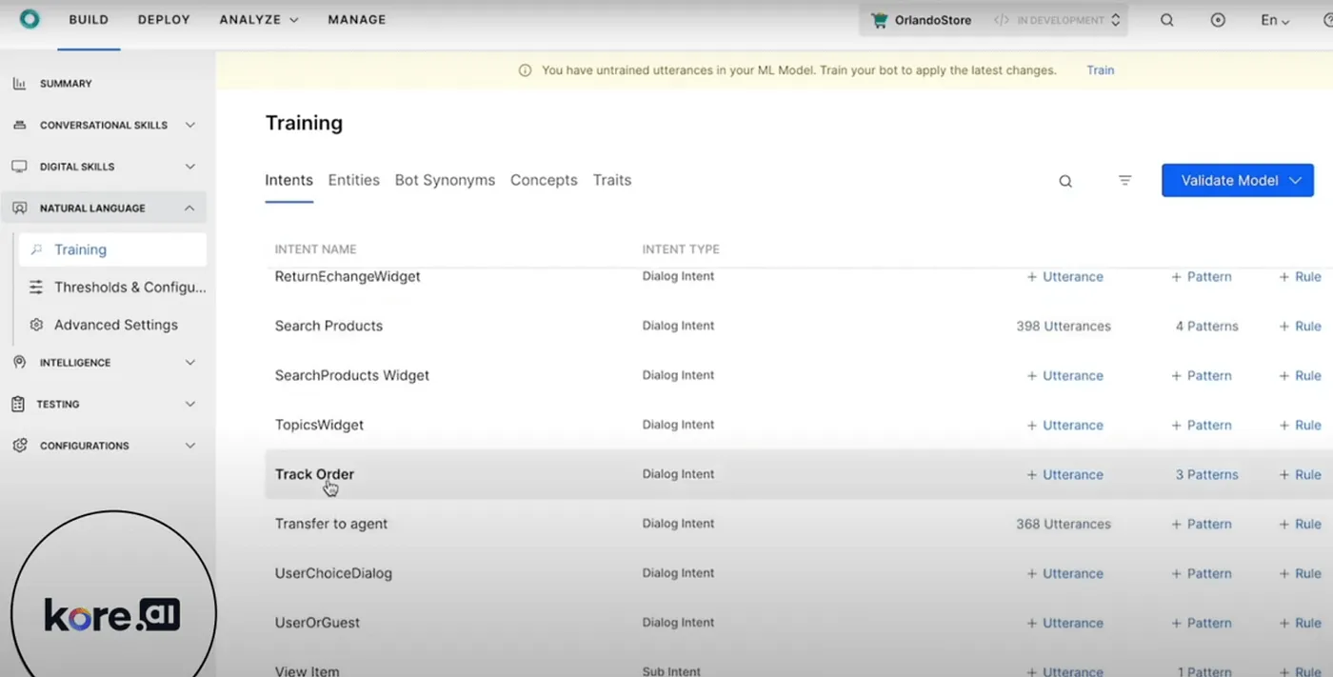
Task: Click the info icon in training banner
Action: (525, 70)
